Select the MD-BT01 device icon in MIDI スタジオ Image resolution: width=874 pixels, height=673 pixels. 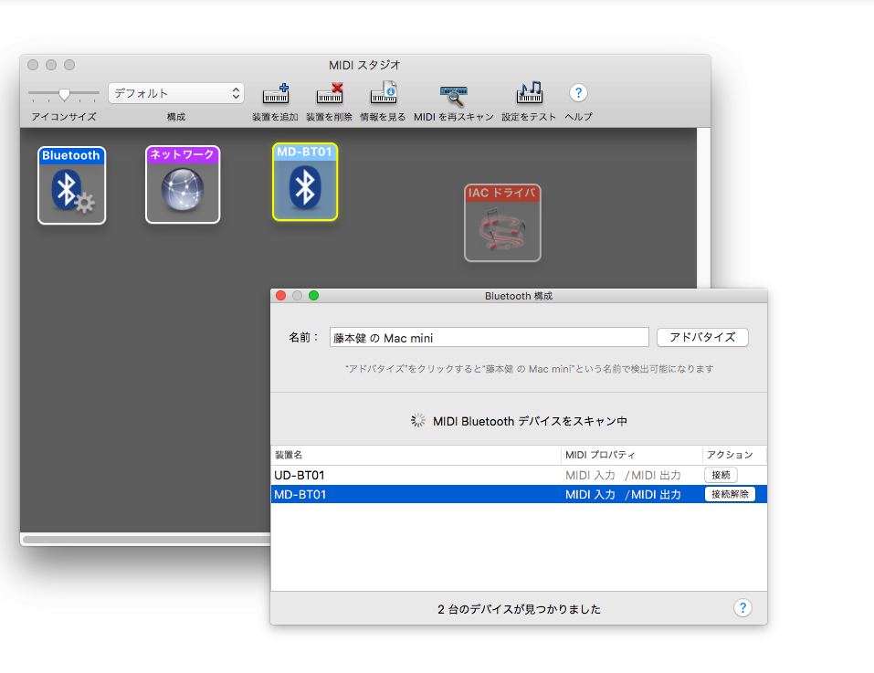(305, 183)
